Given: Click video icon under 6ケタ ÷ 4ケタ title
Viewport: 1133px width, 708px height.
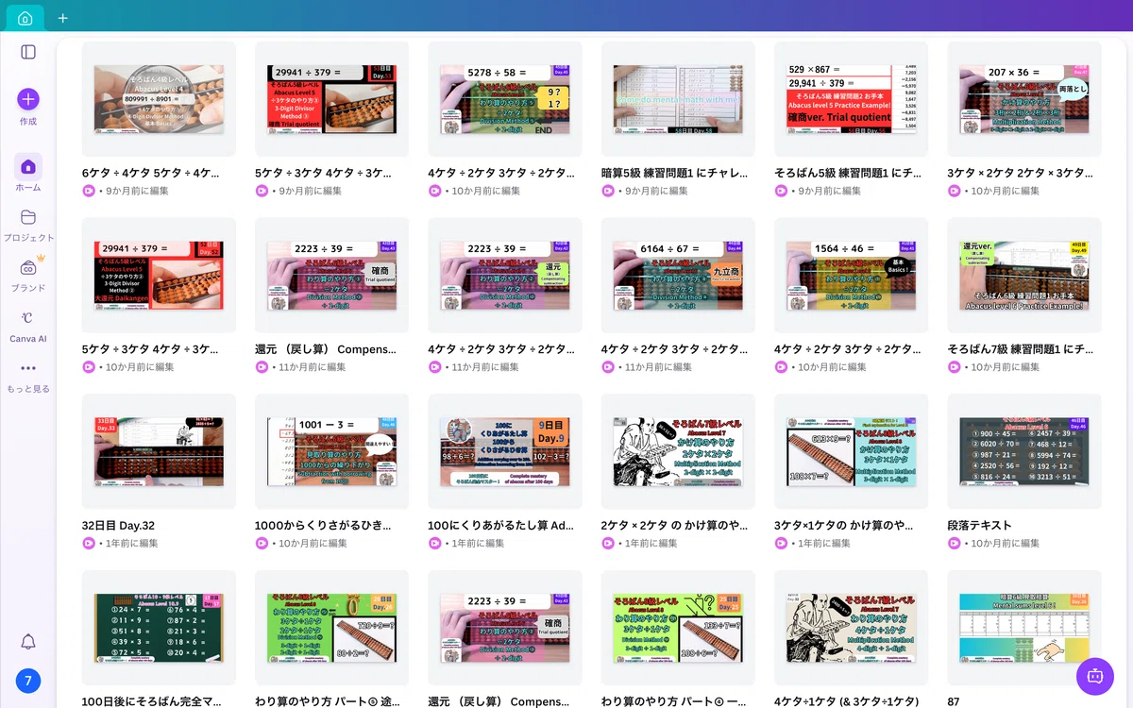Looking at the screenshot, I should [89, 191].
